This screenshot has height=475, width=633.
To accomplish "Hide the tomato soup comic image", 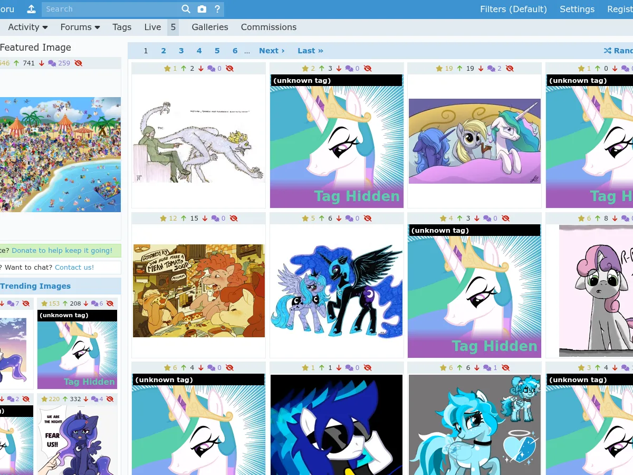I will click(x=234, y=218).
